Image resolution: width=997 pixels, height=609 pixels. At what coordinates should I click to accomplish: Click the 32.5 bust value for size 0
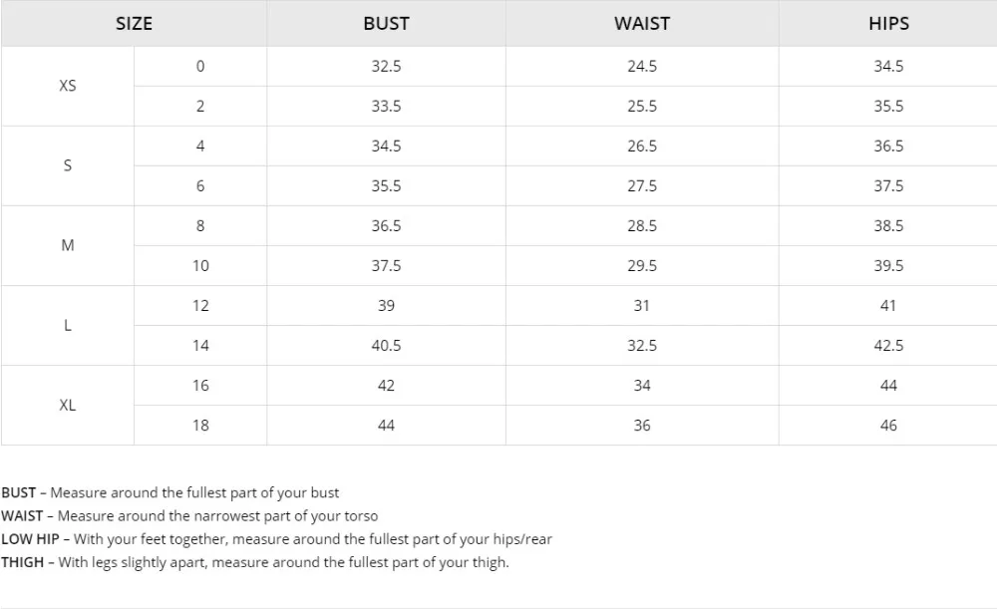coord(386,66)
